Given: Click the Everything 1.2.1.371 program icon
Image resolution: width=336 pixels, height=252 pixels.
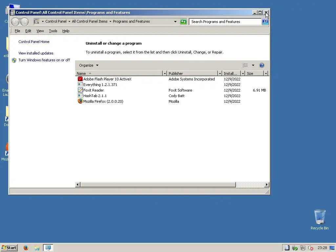Looking at the screenshot, I should click(x=80, y=85).
